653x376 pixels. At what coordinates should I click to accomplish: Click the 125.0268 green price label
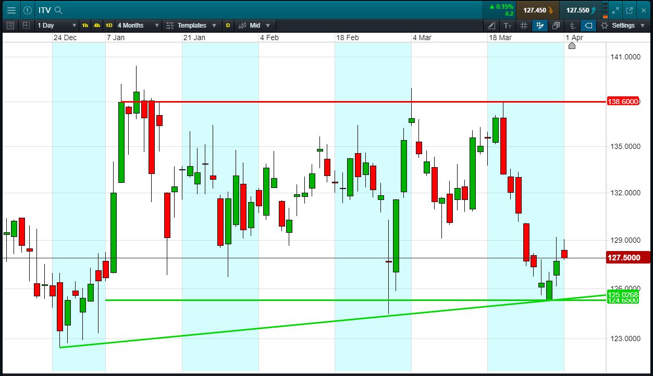623,294
